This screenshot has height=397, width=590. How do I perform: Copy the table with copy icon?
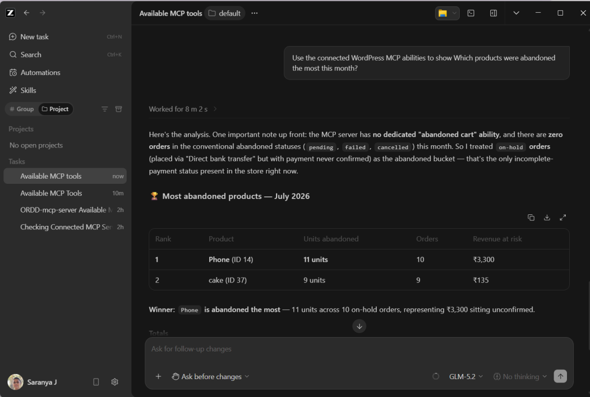[531, 217]
